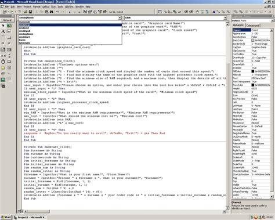Select the TextBox control in the toolbox
Viewport: 275px width, 220px height.
[9, 31]
